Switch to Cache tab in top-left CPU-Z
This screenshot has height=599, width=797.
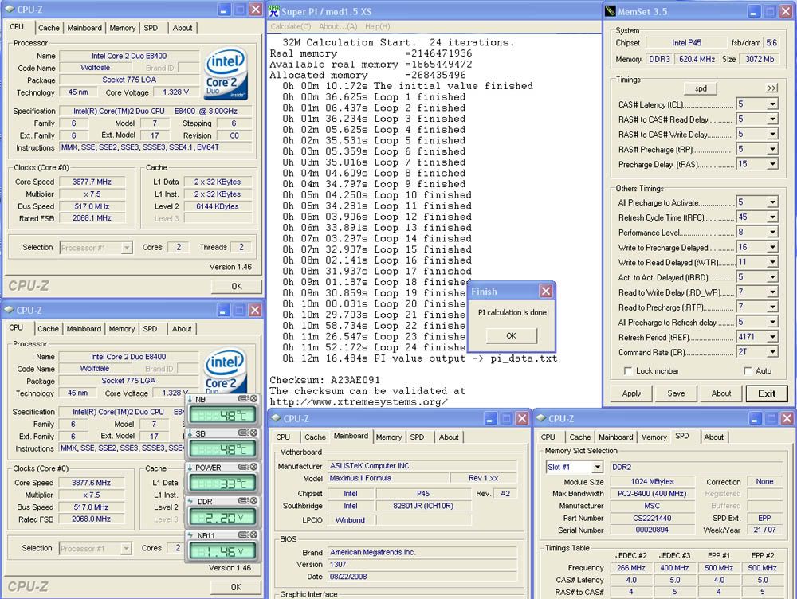pyautogui.click(x=49, y=28)
